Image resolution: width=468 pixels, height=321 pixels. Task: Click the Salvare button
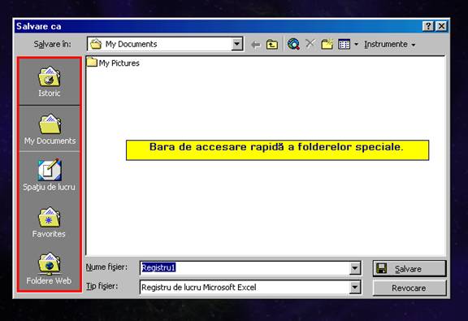(409, 268)
